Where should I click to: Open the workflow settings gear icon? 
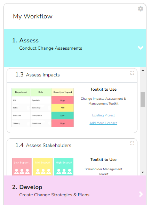(141, 9)
